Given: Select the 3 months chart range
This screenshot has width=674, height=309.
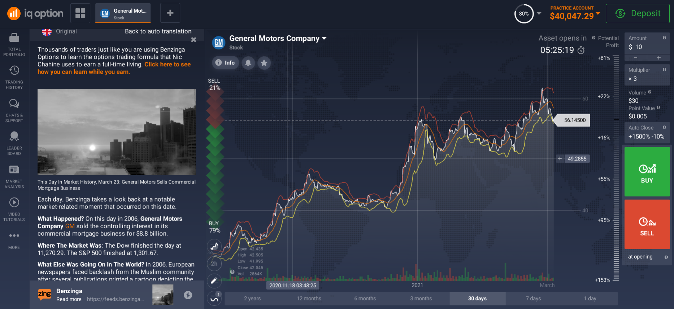Looking at the screenshot, I should (421, 299).
